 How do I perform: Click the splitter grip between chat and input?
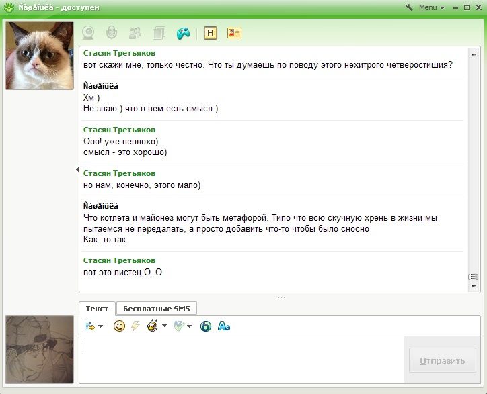pyautogui.click(x=280, y=297)
